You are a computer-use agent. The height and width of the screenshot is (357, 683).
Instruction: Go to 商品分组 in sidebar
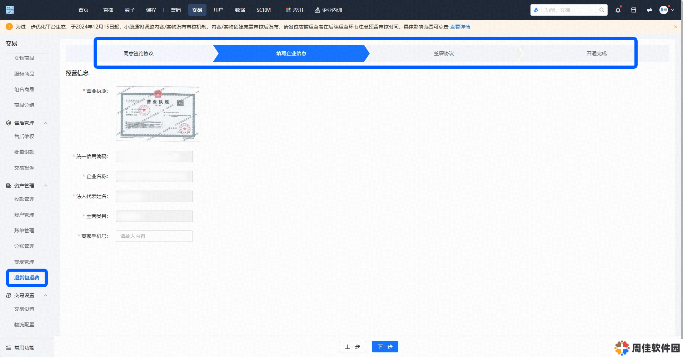pos(24,105)
